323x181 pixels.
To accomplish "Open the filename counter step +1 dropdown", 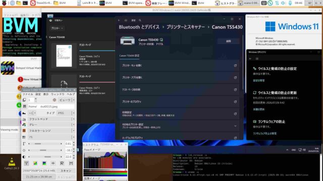I will click(x=32, y=113).
